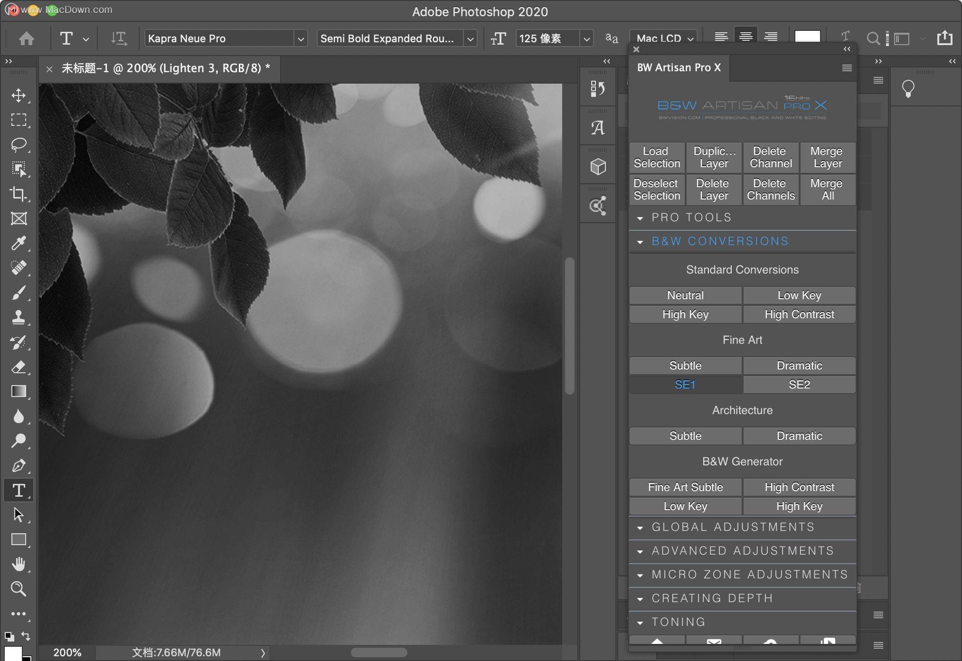Select the Lasso tool
The height and width of the screenshot is (661, 962).
(x=19, y=144)
